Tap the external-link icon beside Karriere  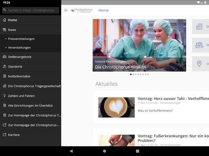click(4, 135)
